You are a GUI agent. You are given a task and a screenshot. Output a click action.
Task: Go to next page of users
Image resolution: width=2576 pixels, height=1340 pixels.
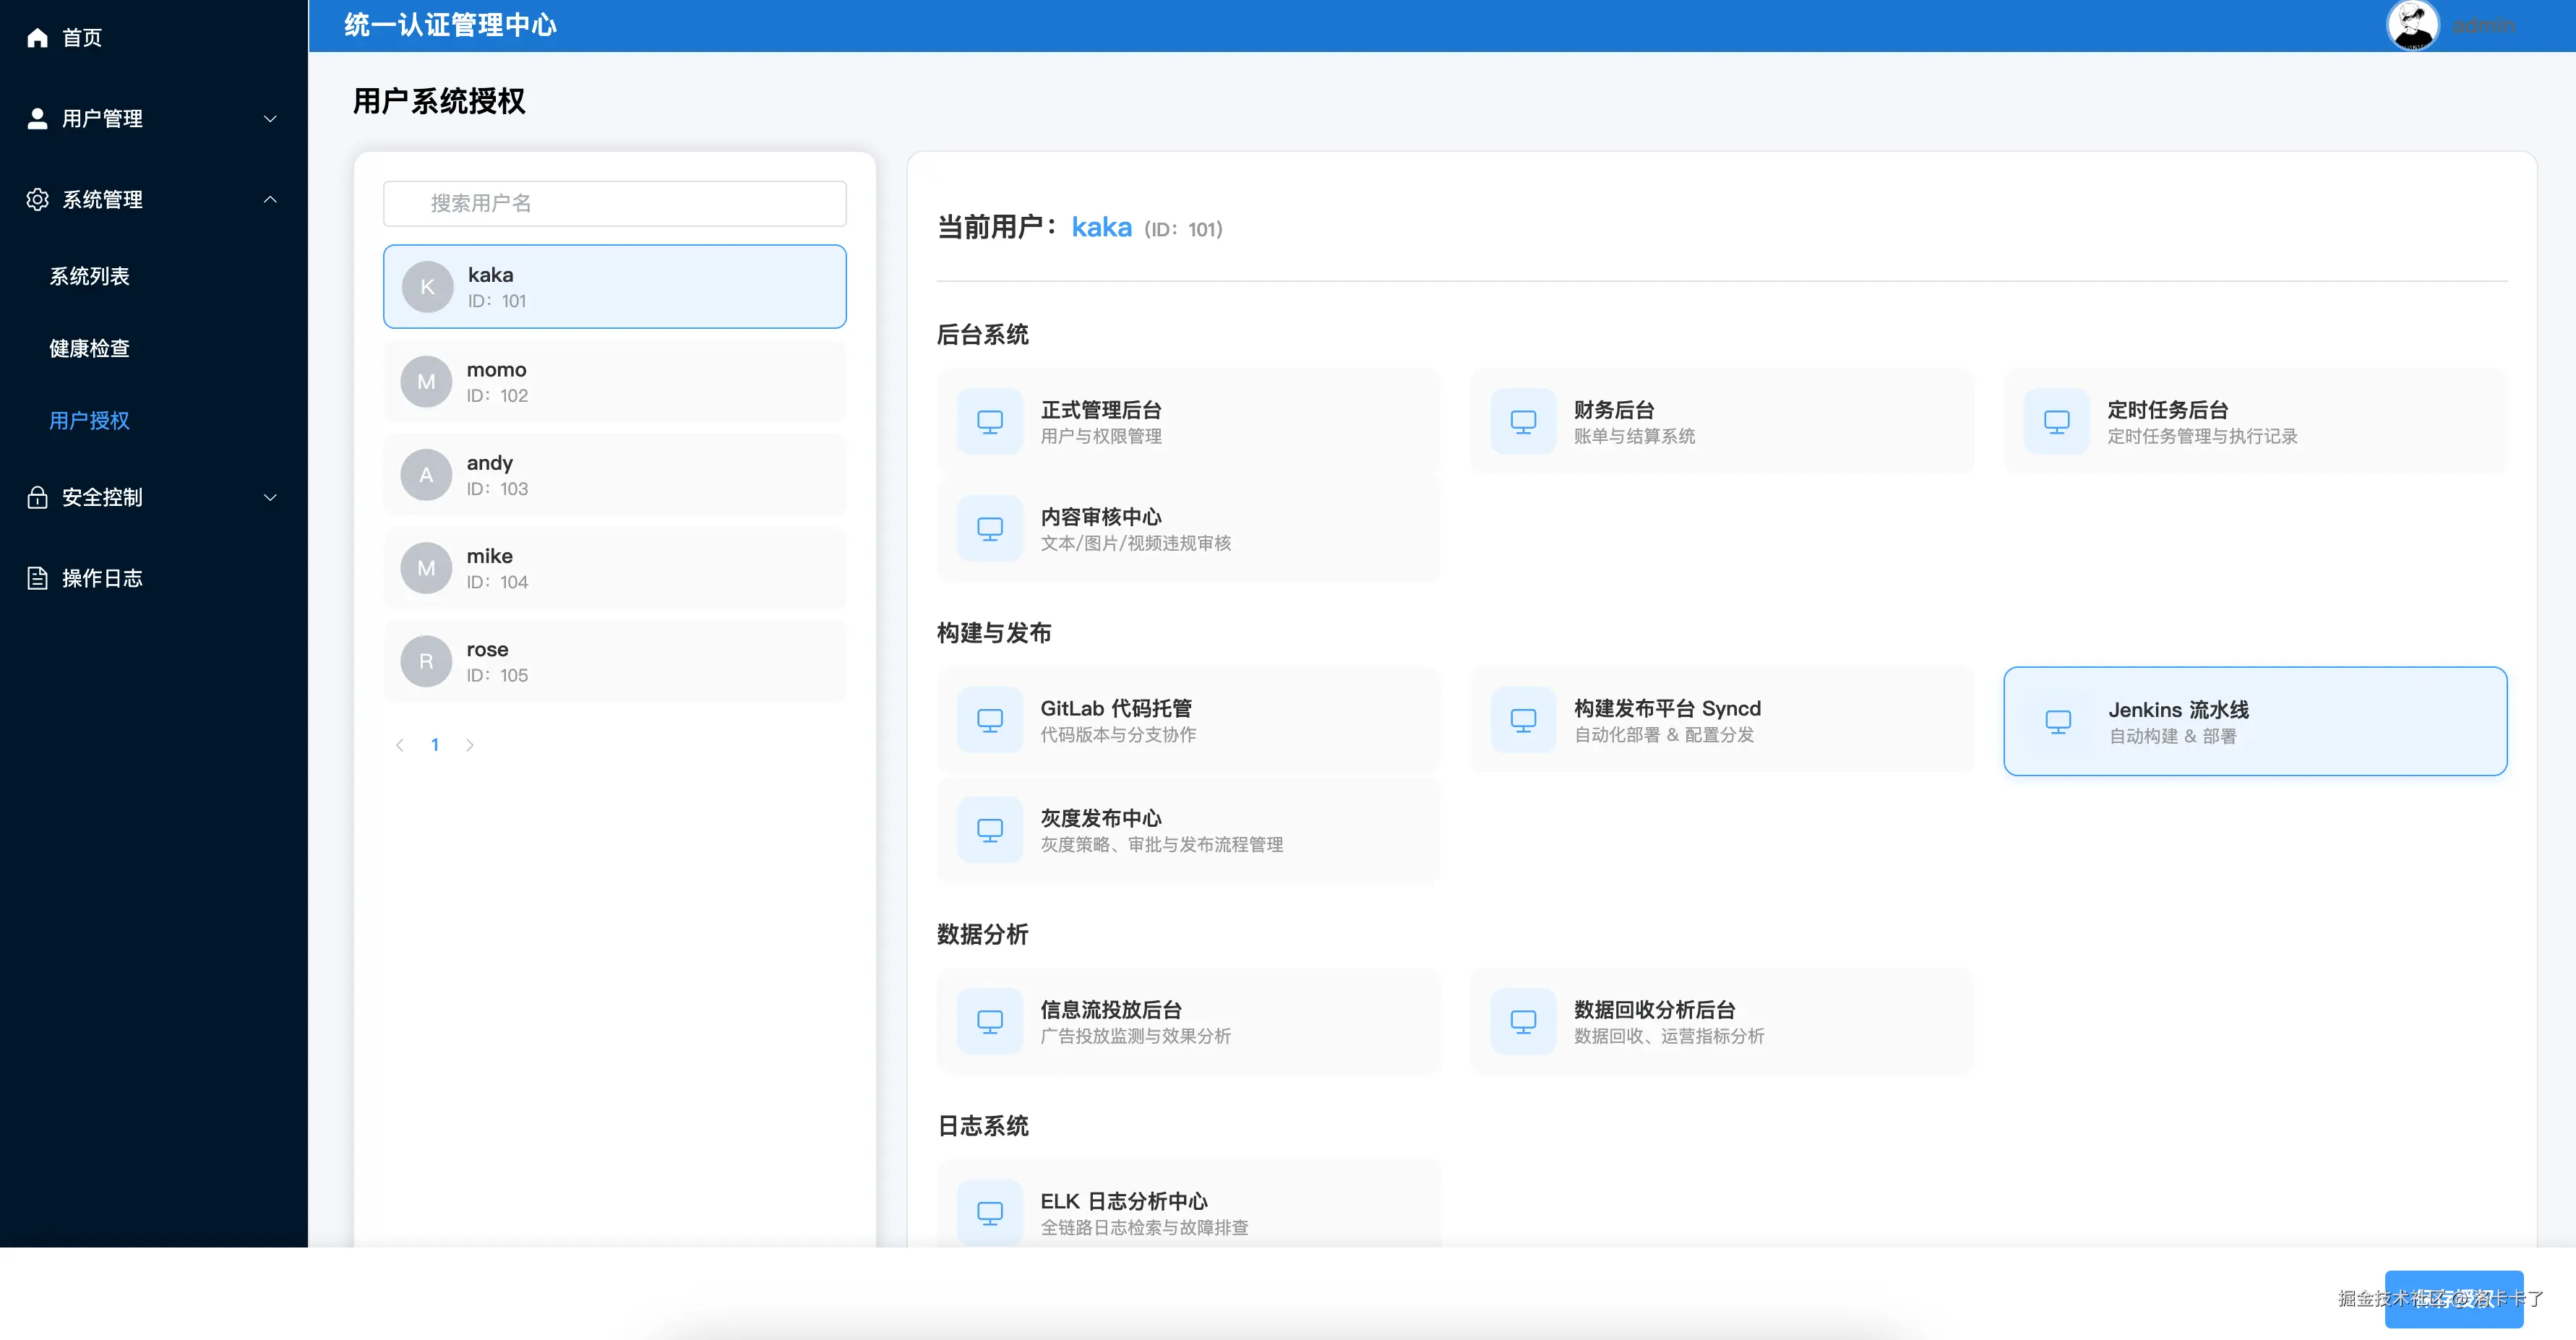[x=469, y=745]
